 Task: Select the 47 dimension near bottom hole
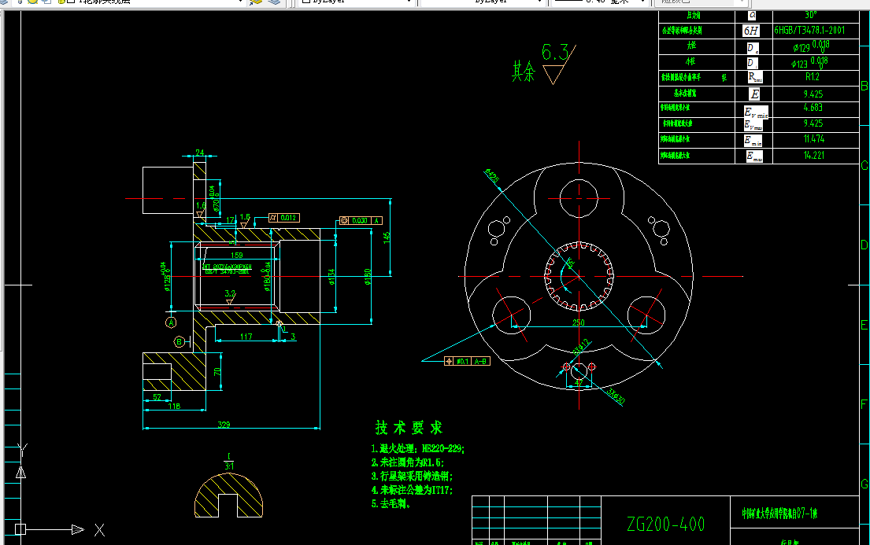pos(579,382)
